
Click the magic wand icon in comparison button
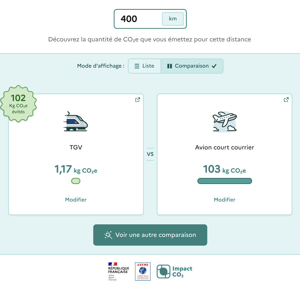click(108, 235)
